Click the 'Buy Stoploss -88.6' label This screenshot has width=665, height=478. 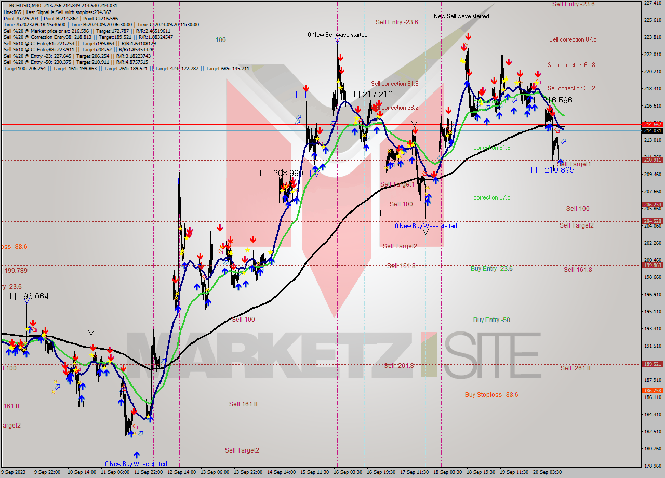[491, 395]
